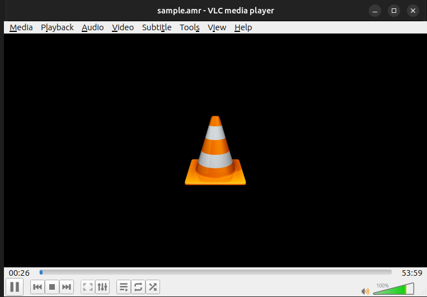Screen dimensions: 427x297
Task: Toggle random shuffle playback
Action: [153, 287]
